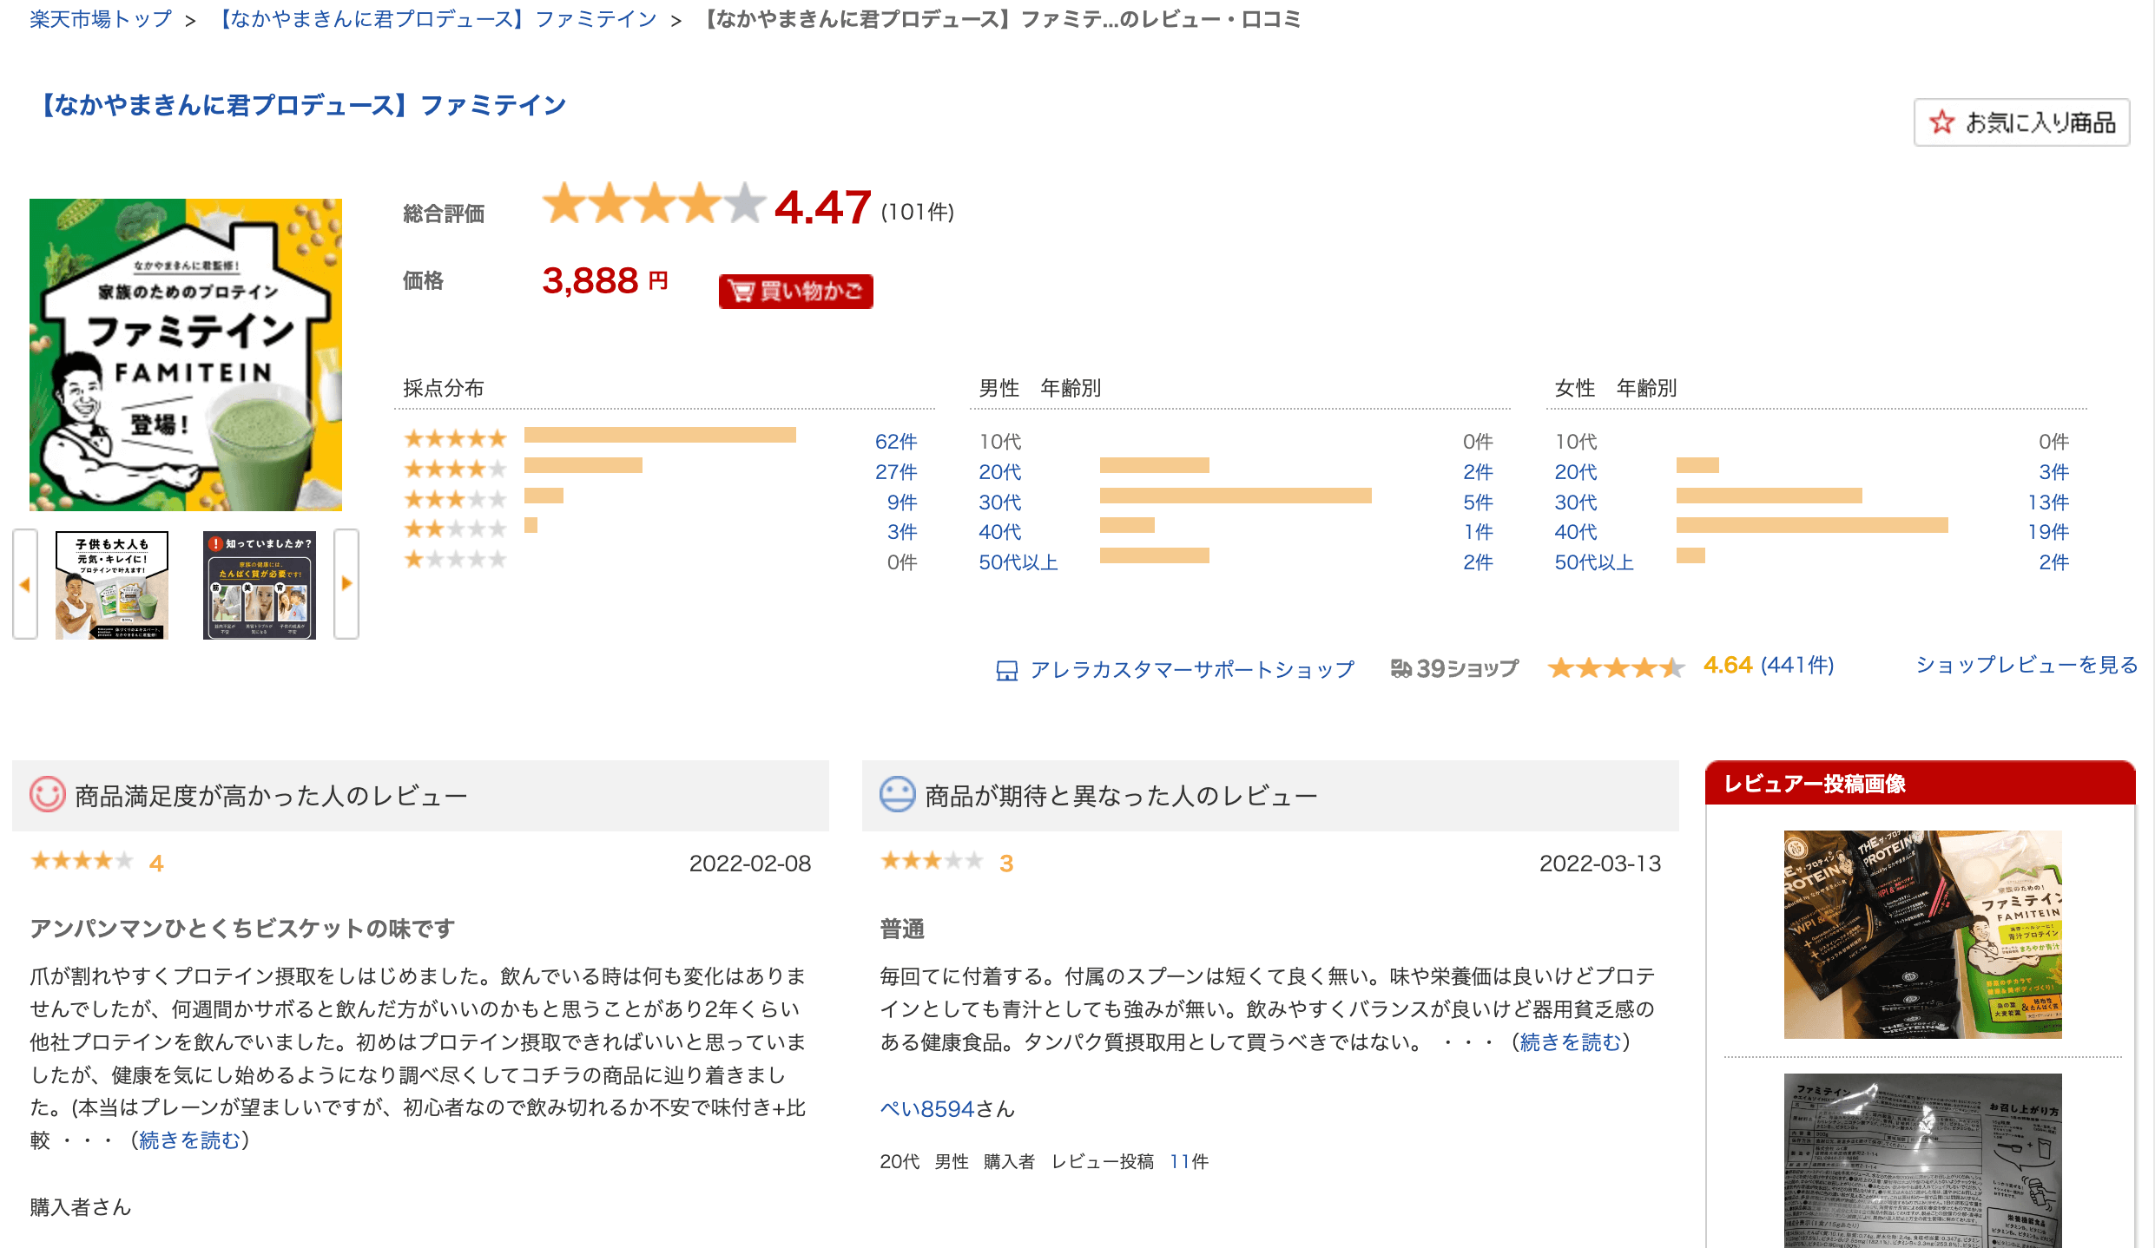This screenshot has width=2155, height=1248.
Task: Click the shop storefront icon
Action: 1006,670
